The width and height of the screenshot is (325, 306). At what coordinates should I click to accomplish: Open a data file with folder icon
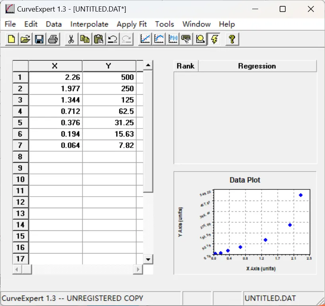tap(25, 39)
